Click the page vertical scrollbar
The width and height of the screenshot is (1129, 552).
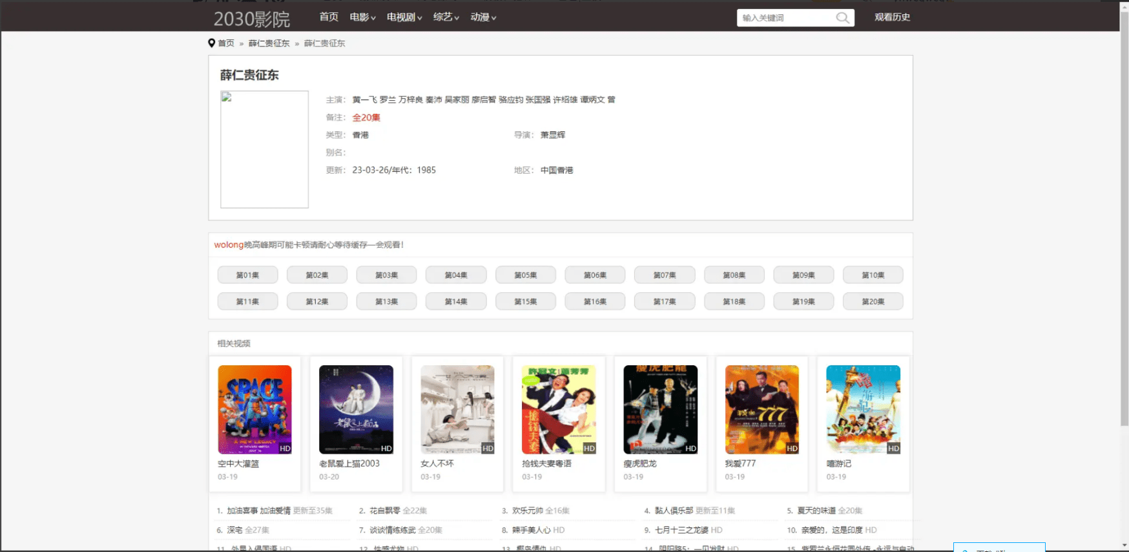(x=1124, y=220)
